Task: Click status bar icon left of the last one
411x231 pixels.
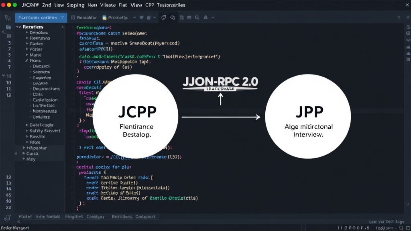Action: coord(401,228)
